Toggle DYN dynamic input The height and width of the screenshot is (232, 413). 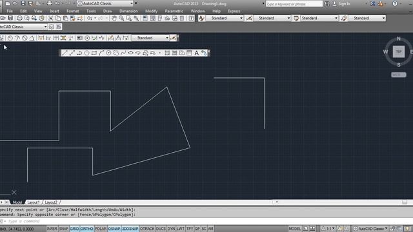point(171,229)
